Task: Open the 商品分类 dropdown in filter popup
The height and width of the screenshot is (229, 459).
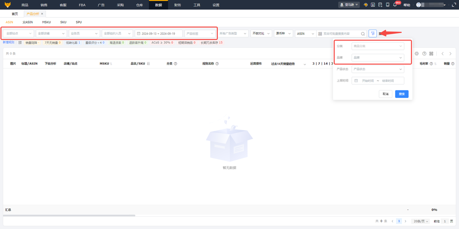Action: pyautogui.click(x=378, y=46)
